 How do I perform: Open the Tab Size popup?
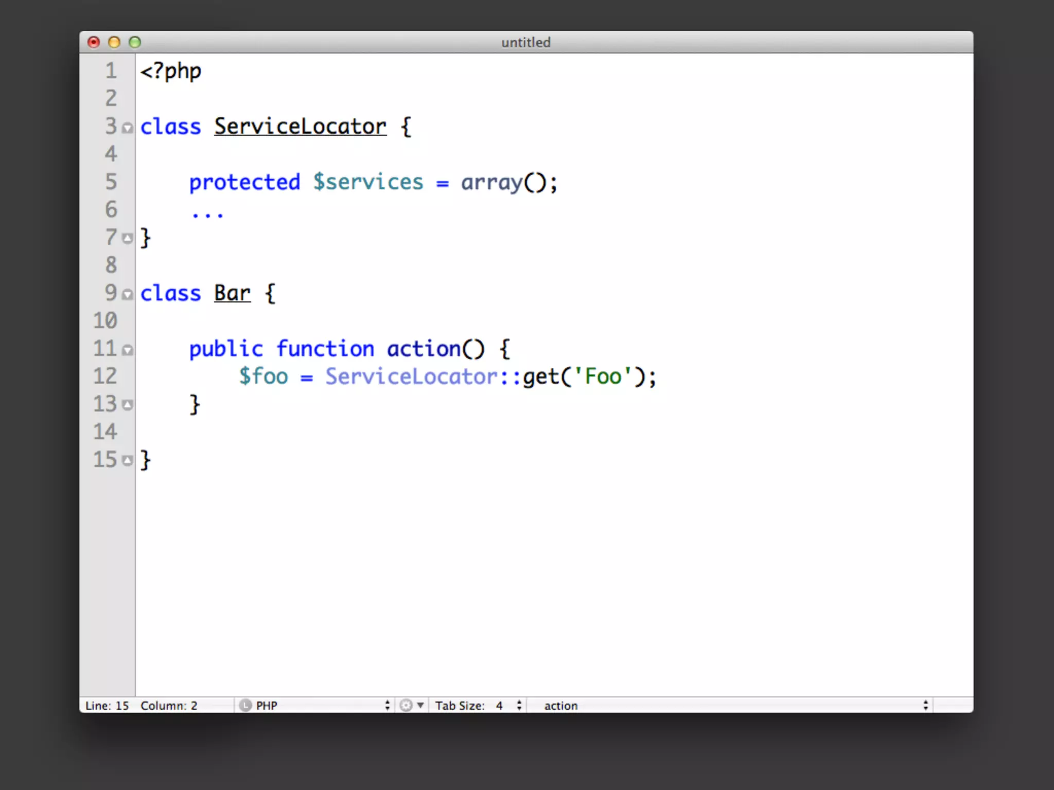pos(479,705)
